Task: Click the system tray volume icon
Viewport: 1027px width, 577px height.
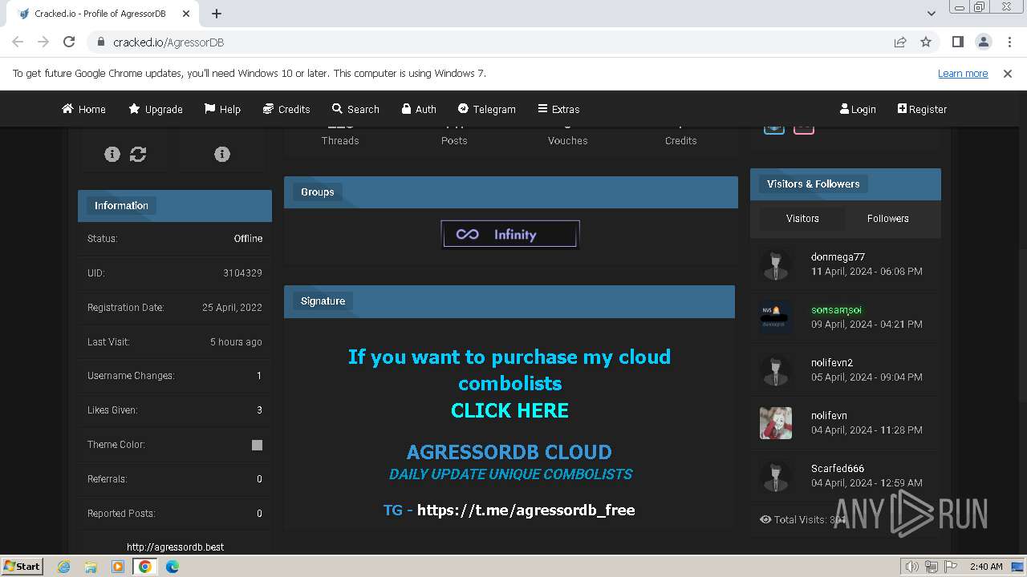Action: (x=911, y=567)
